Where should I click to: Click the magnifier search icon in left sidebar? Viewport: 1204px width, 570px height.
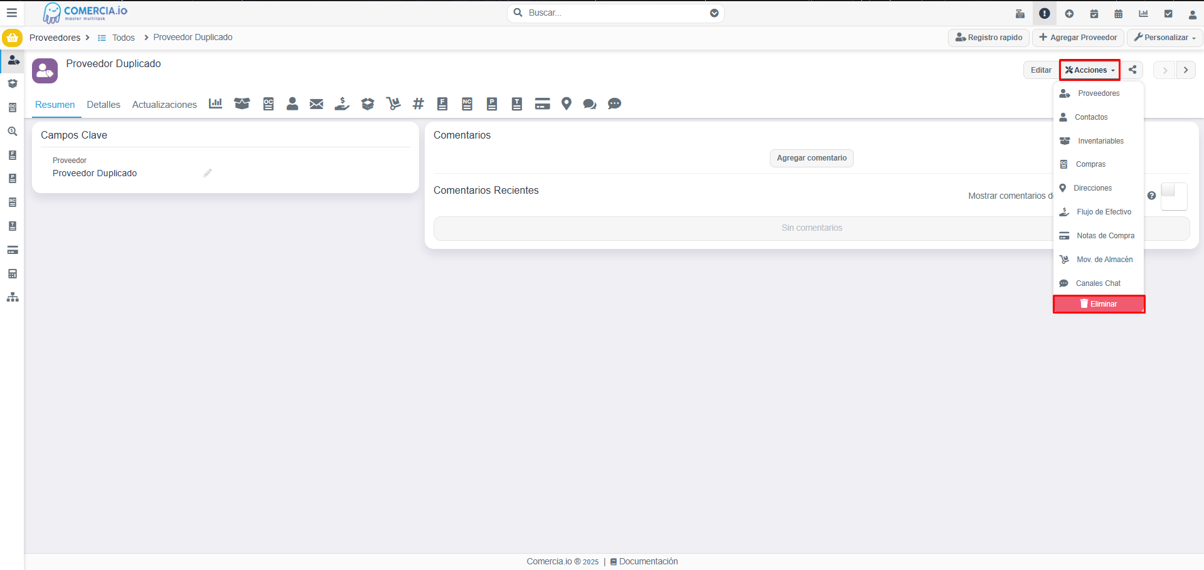[x=13, y=132]
